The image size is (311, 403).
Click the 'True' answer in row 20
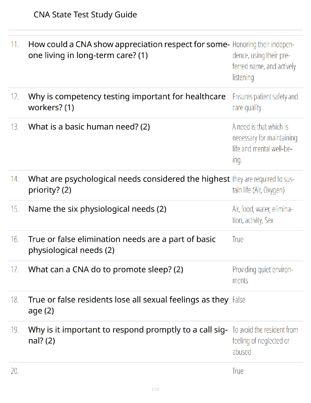238,371
